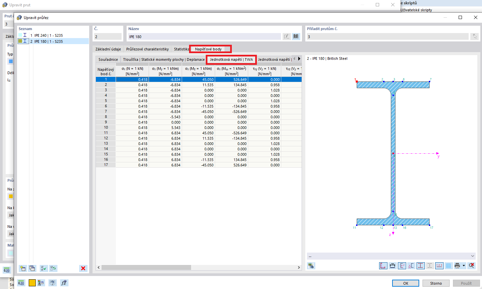Select stress point row 17 in the table
482x289 pixels.
[x=106, y=165]
